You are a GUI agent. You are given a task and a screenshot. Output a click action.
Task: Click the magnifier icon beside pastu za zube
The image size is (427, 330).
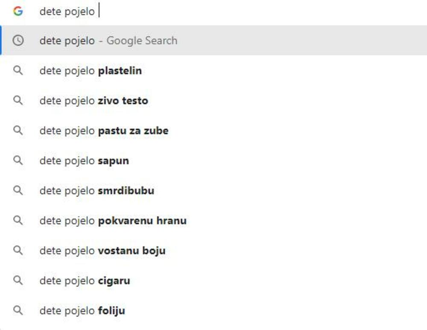click(x=18, y=131)
